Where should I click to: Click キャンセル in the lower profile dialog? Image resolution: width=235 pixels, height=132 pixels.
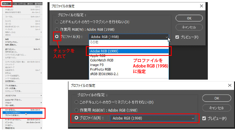pyautogui.click(x=217, y=108)
